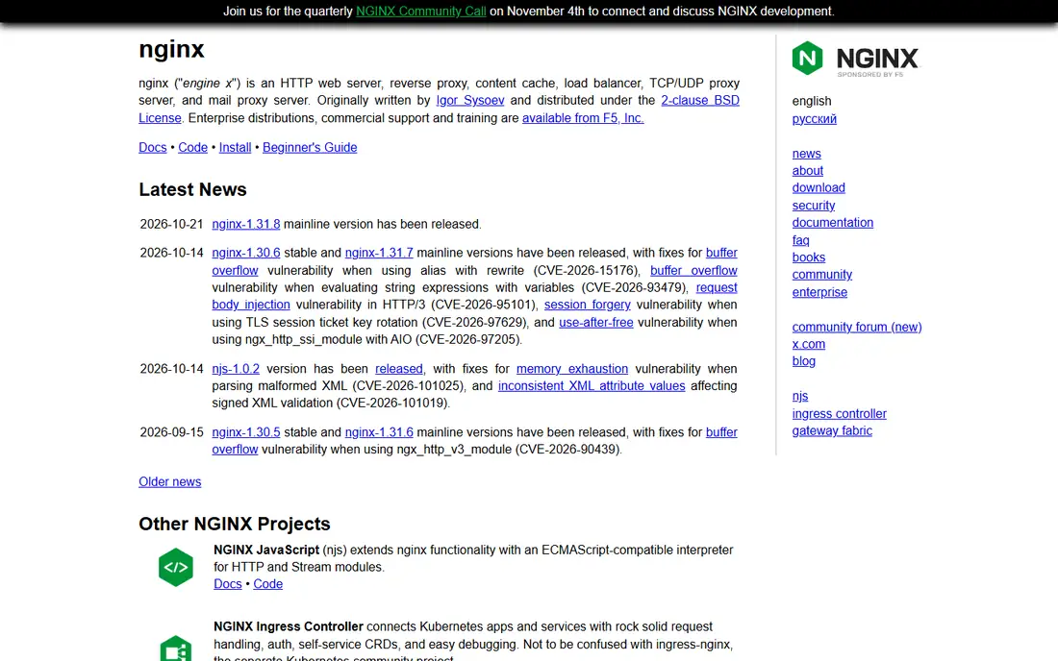This screenshot has width=1058, height=661.
Task: Open the njs-1.0.2 version link
Action: pyautogui.click(x=236, y=369)
